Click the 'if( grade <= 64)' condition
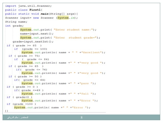Image resolution: width=163 pixels, height=123 pixels. click(30, 80)
